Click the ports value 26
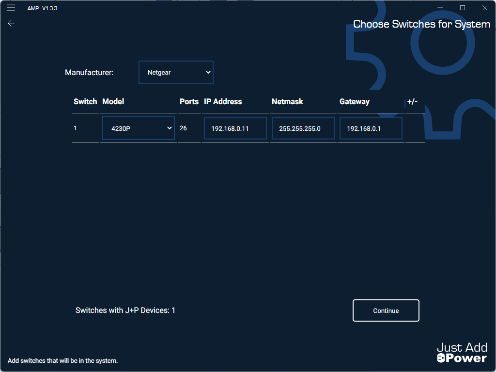The width and height of the screenshot is (496, 372). (x=183, y=128)
